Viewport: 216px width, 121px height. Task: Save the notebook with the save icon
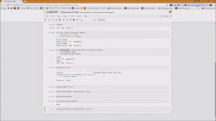[45, 20]
